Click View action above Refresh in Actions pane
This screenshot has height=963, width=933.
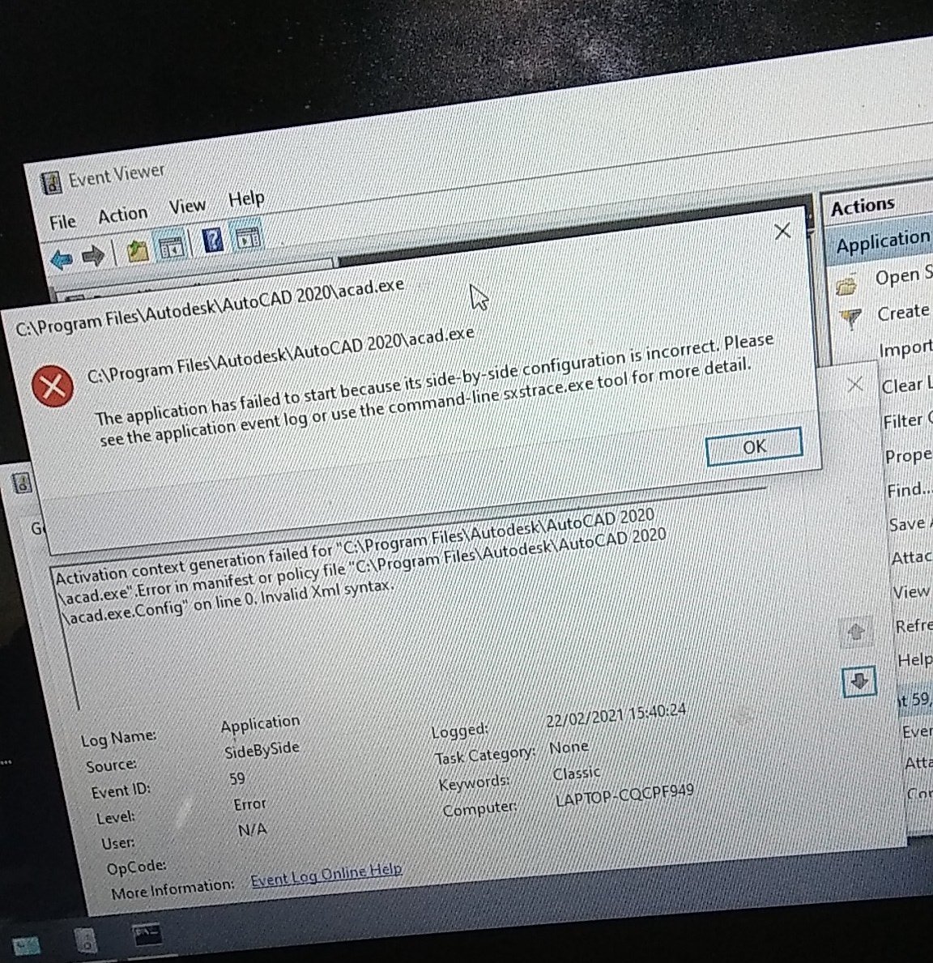[912, 591]
